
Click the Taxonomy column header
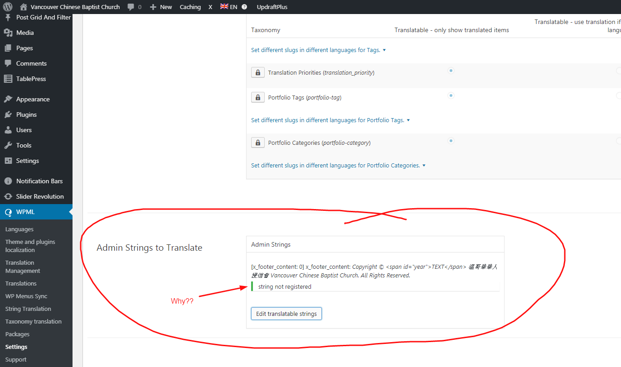[x=266, y=30]
